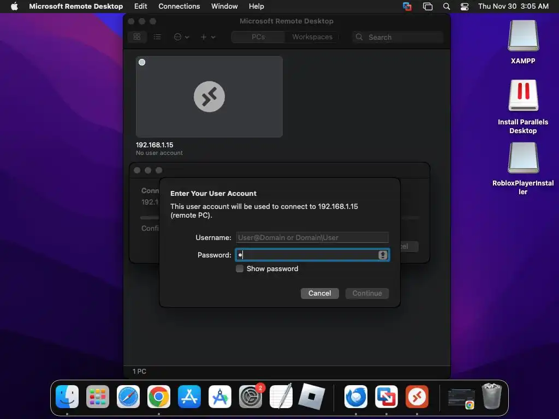This screenshot has width=559, height=419.
Task: Select the 192.168.1.15 PC thumbnail
Action: click(x=209, y=97)
